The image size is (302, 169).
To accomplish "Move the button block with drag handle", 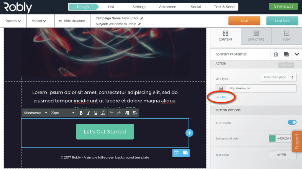I will [189, 133].
